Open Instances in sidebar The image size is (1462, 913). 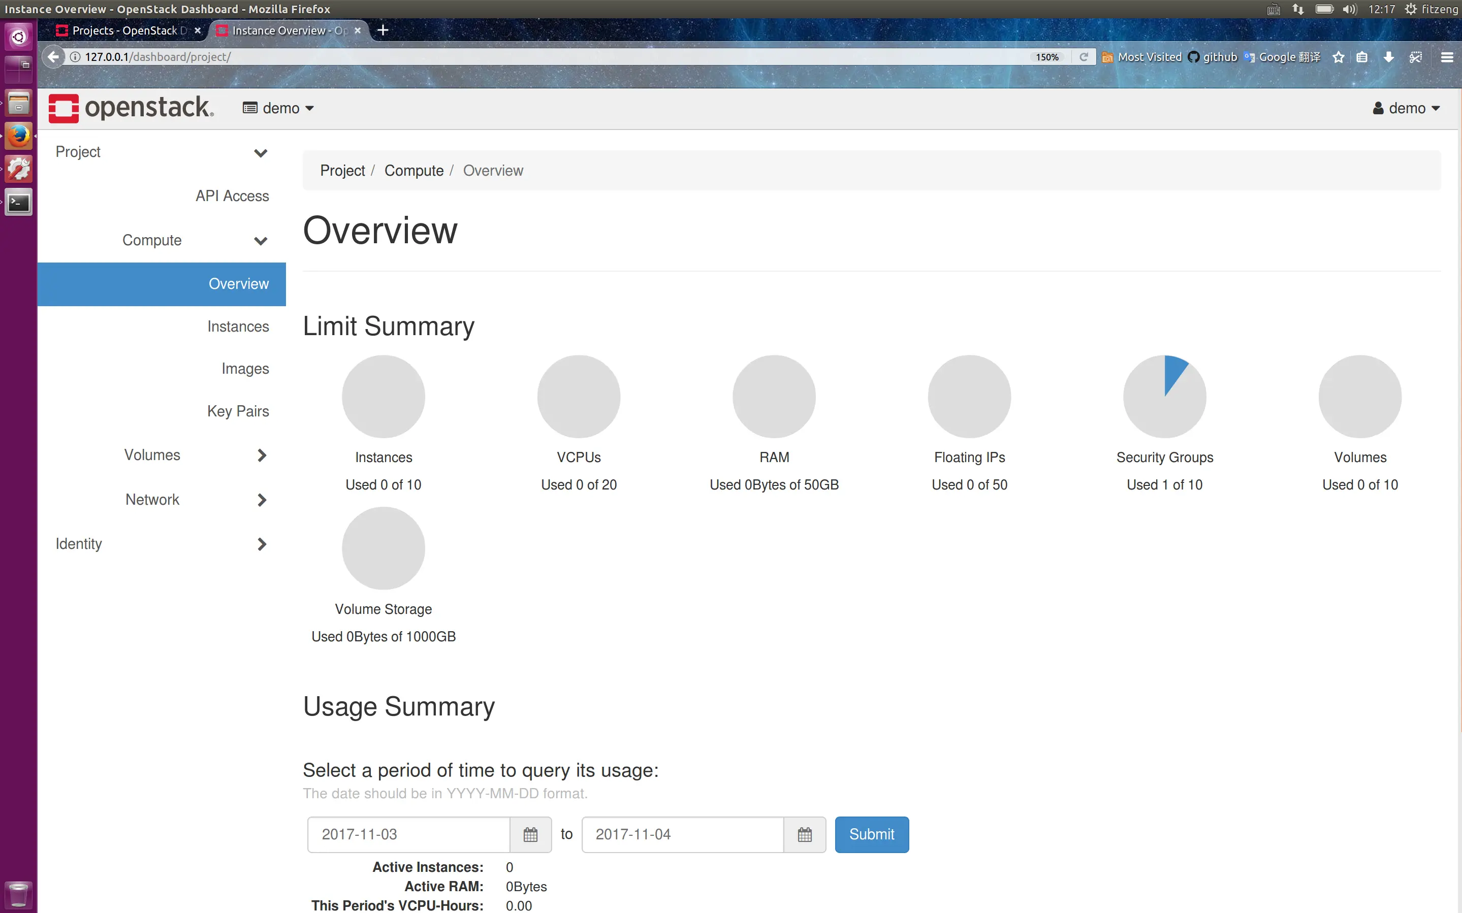[x=238, y=327]
